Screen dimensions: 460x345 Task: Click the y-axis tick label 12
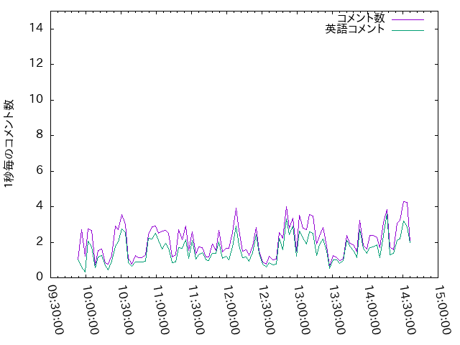37,64
